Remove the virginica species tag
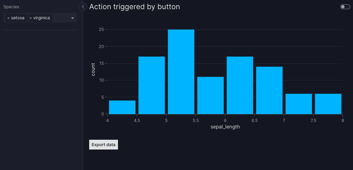Image resolution: width=353 pixels, height=170 pixels. 31,18
